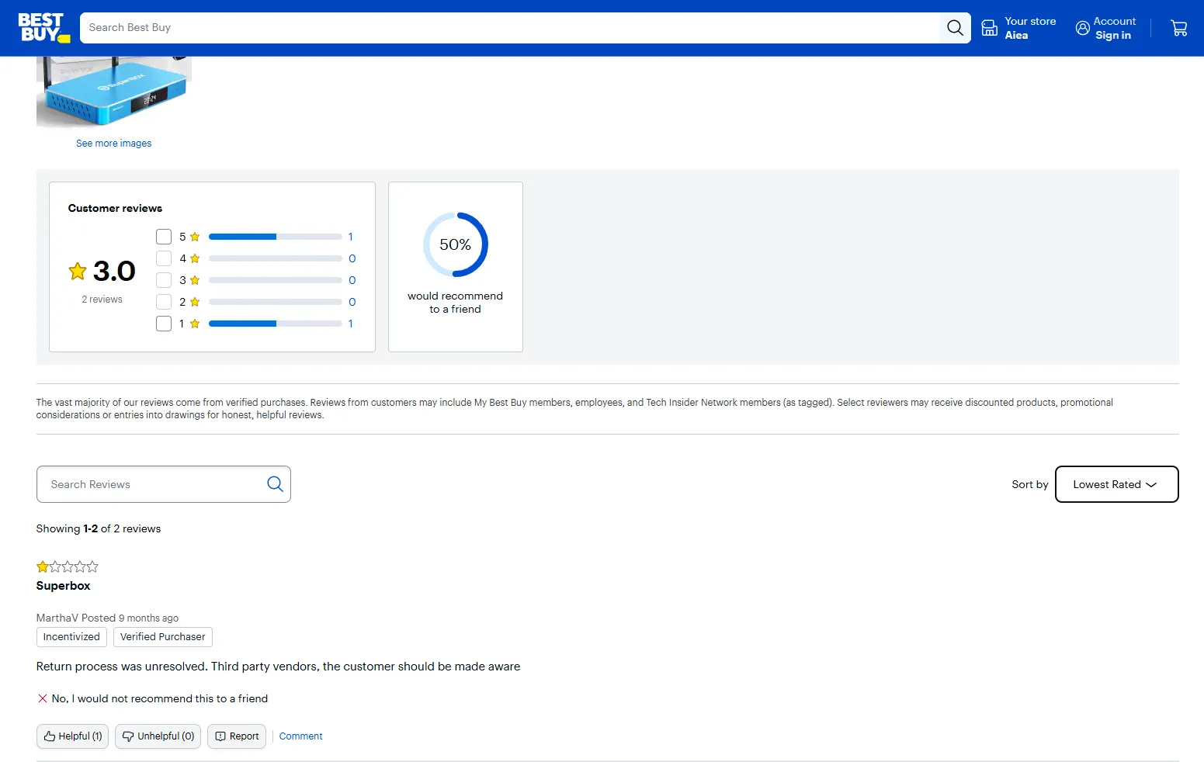Viewport: 1204px width, 762px height.
Task: Mark the review as Helpful
Action: pyautogui.click(x=72, y=736)
